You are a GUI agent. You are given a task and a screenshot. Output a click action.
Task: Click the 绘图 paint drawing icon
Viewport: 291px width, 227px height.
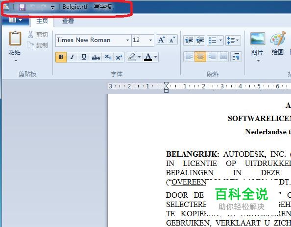click(x=278, y=39)
